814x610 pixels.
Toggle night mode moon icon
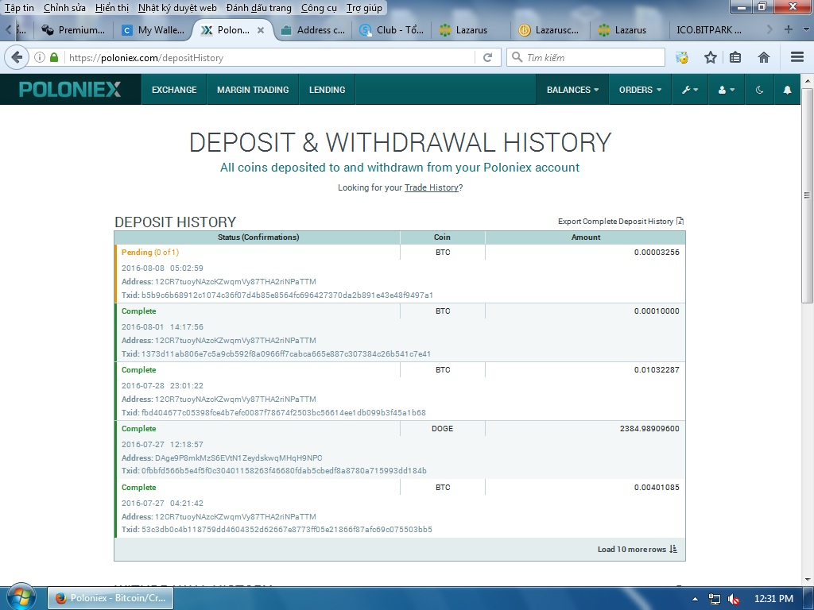759,90
